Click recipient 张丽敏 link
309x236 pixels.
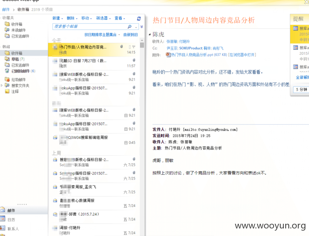172,41
